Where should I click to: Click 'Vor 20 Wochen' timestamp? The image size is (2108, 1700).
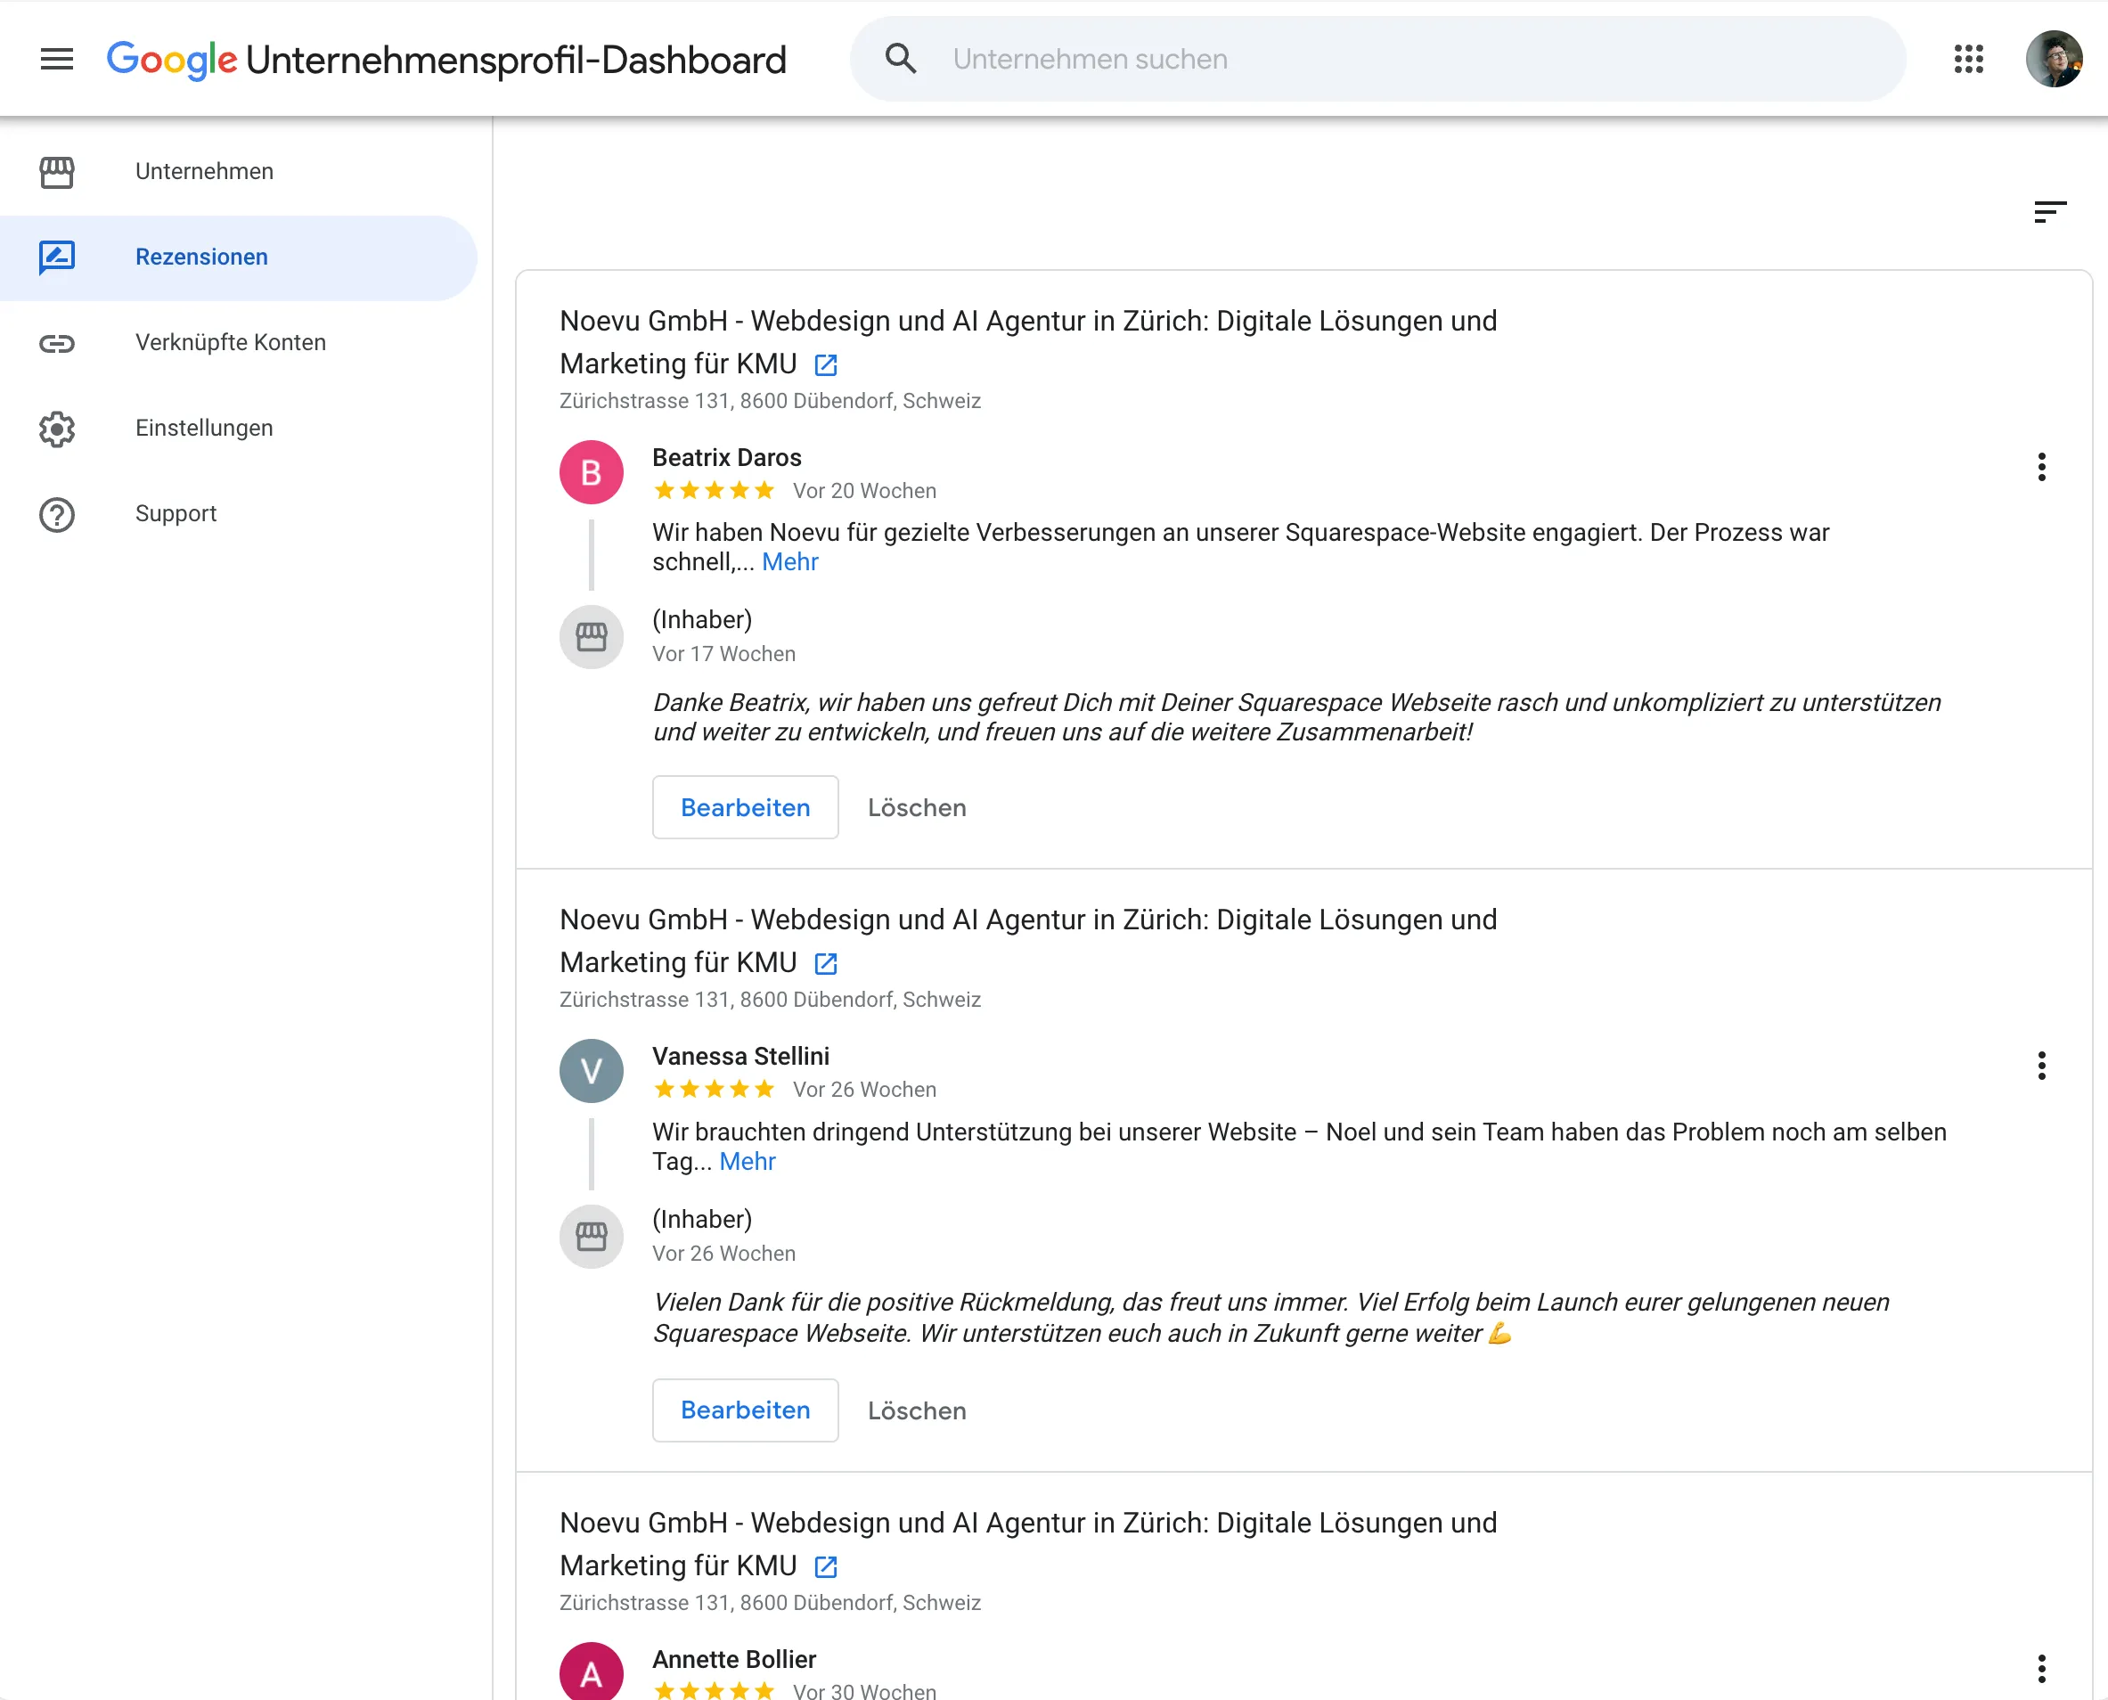pos(864,491)
